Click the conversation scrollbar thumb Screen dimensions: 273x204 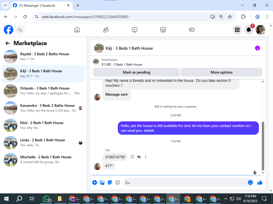point(263,146)
